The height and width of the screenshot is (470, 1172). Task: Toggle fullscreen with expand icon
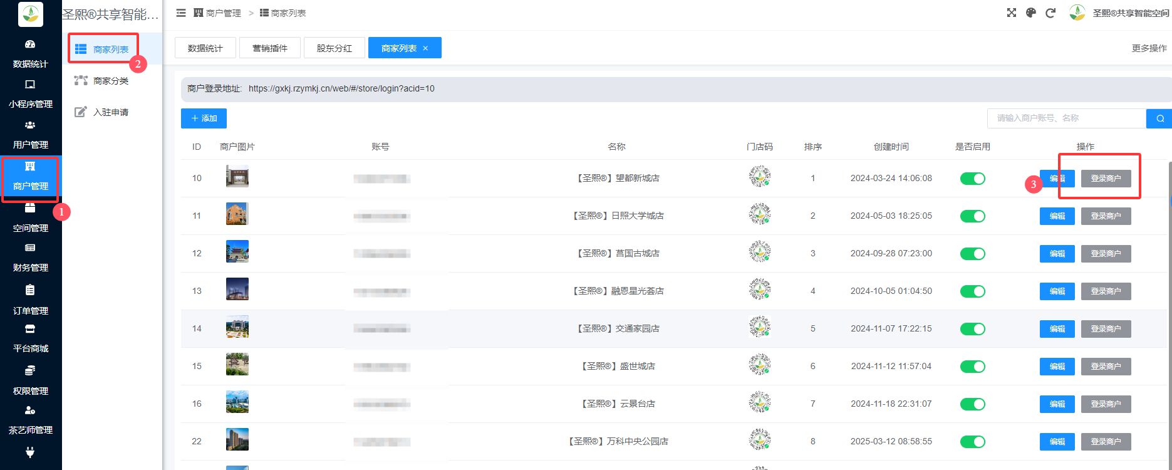pos(1012,13)
